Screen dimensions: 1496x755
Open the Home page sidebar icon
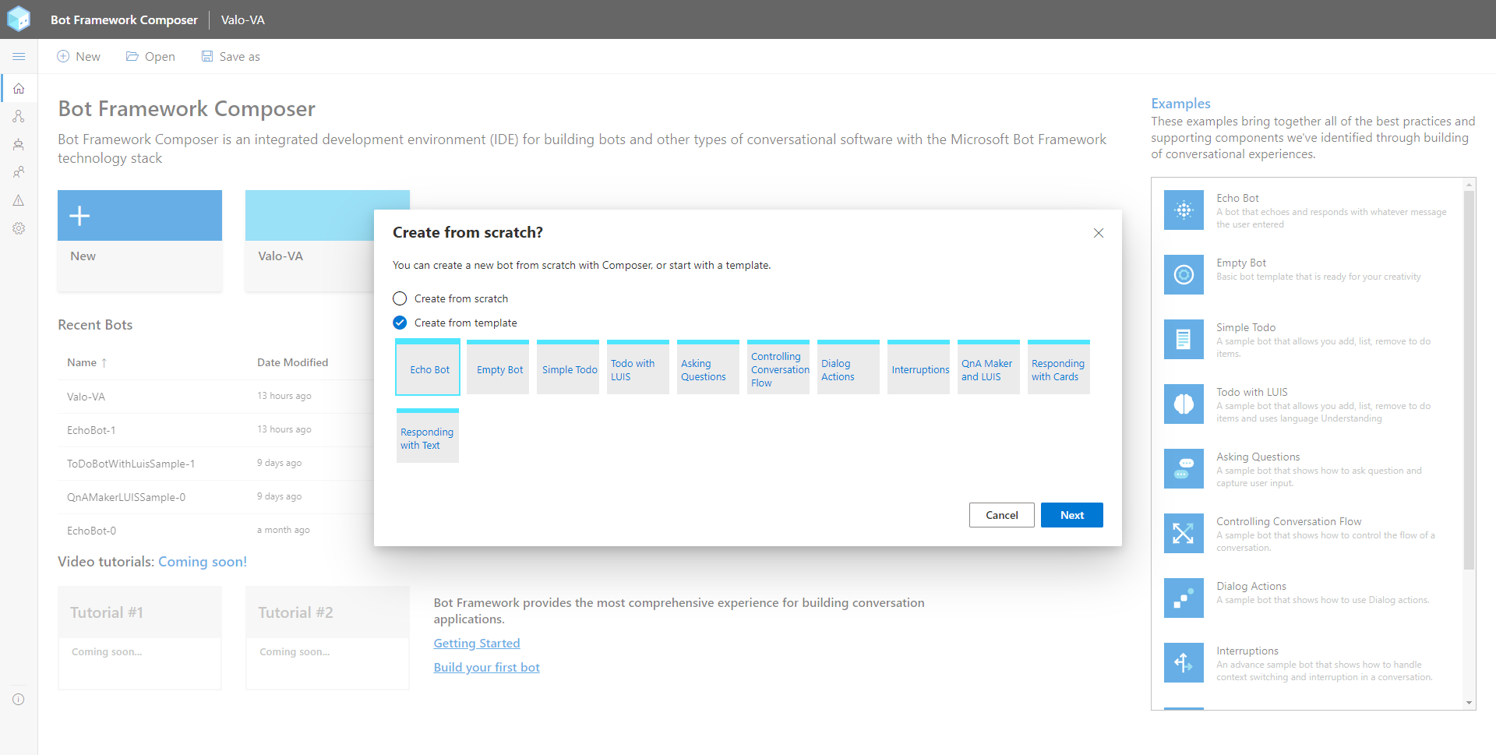(19, 88)
